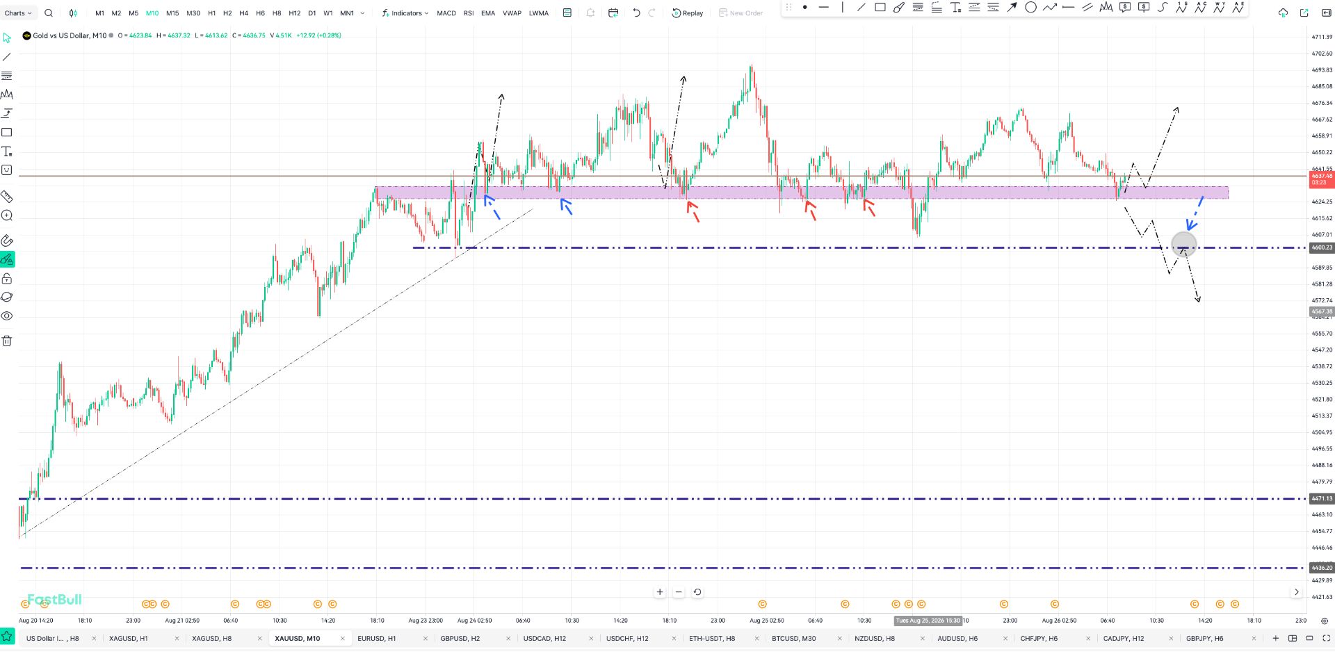Click the cloud save icon

pos(1284,13)
